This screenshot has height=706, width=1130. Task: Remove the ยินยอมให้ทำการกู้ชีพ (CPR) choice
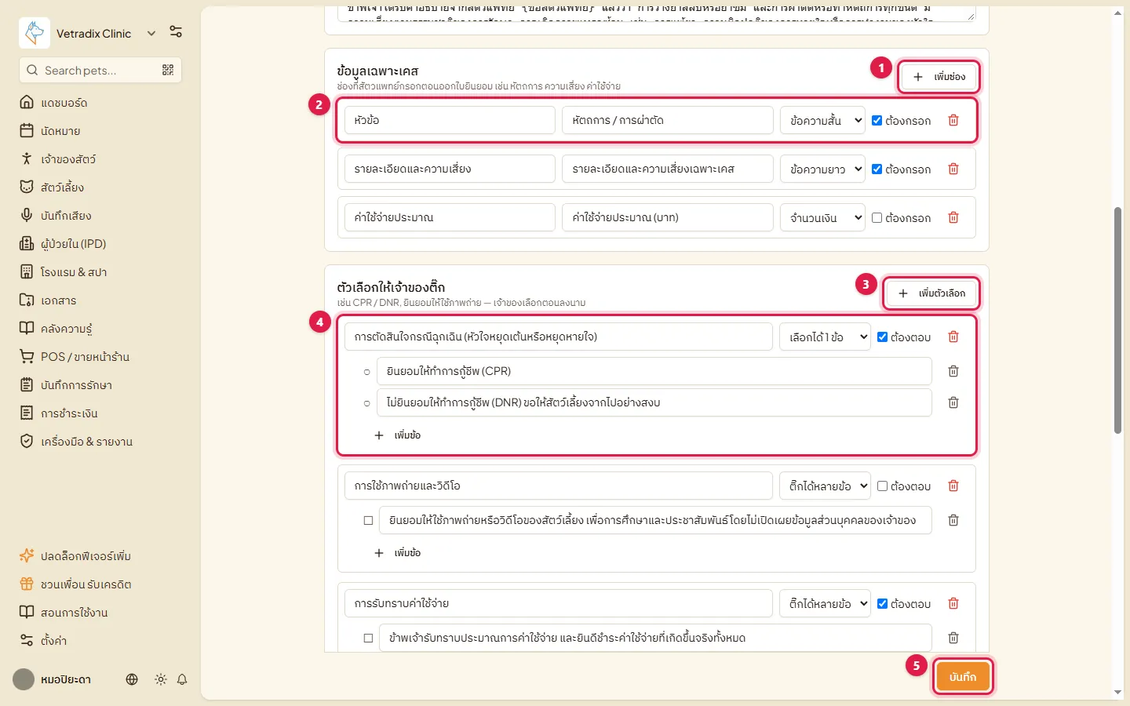tap(953, 371)
